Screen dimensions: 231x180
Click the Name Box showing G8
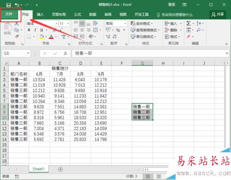tap(16, 54)
